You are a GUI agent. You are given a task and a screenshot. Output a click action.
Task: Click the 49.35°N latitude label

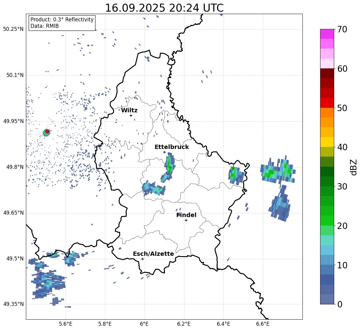click(13, 304)
